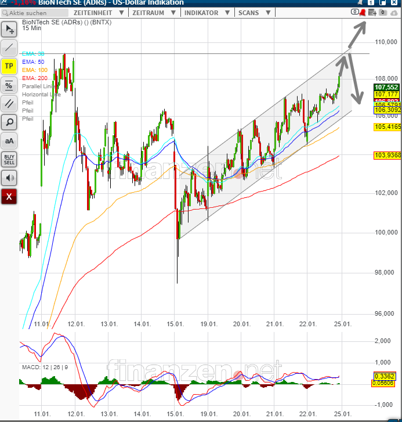Open the INDIKATOR dropdown menu
This screenshot has width=402, height=422.
207,13
